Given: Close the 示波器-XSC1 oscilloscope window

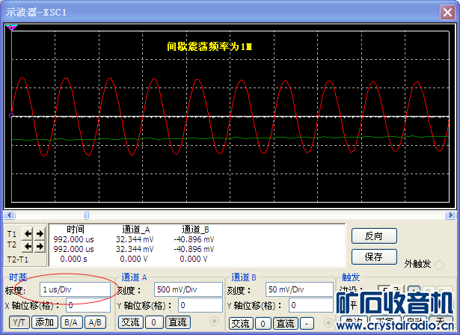Looking at the screenshot, I should click(447, 9).
